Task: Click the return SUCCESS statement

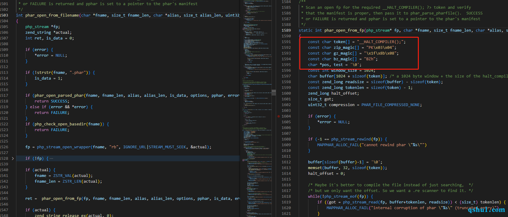Action: 52,101
